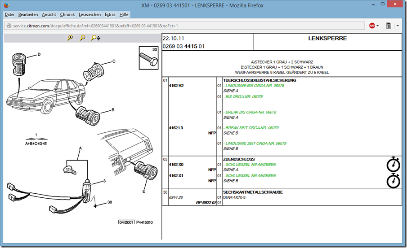This screenshot has height=248, width=407.
Task: Click diagram label A key
Action: click(81, 148)
